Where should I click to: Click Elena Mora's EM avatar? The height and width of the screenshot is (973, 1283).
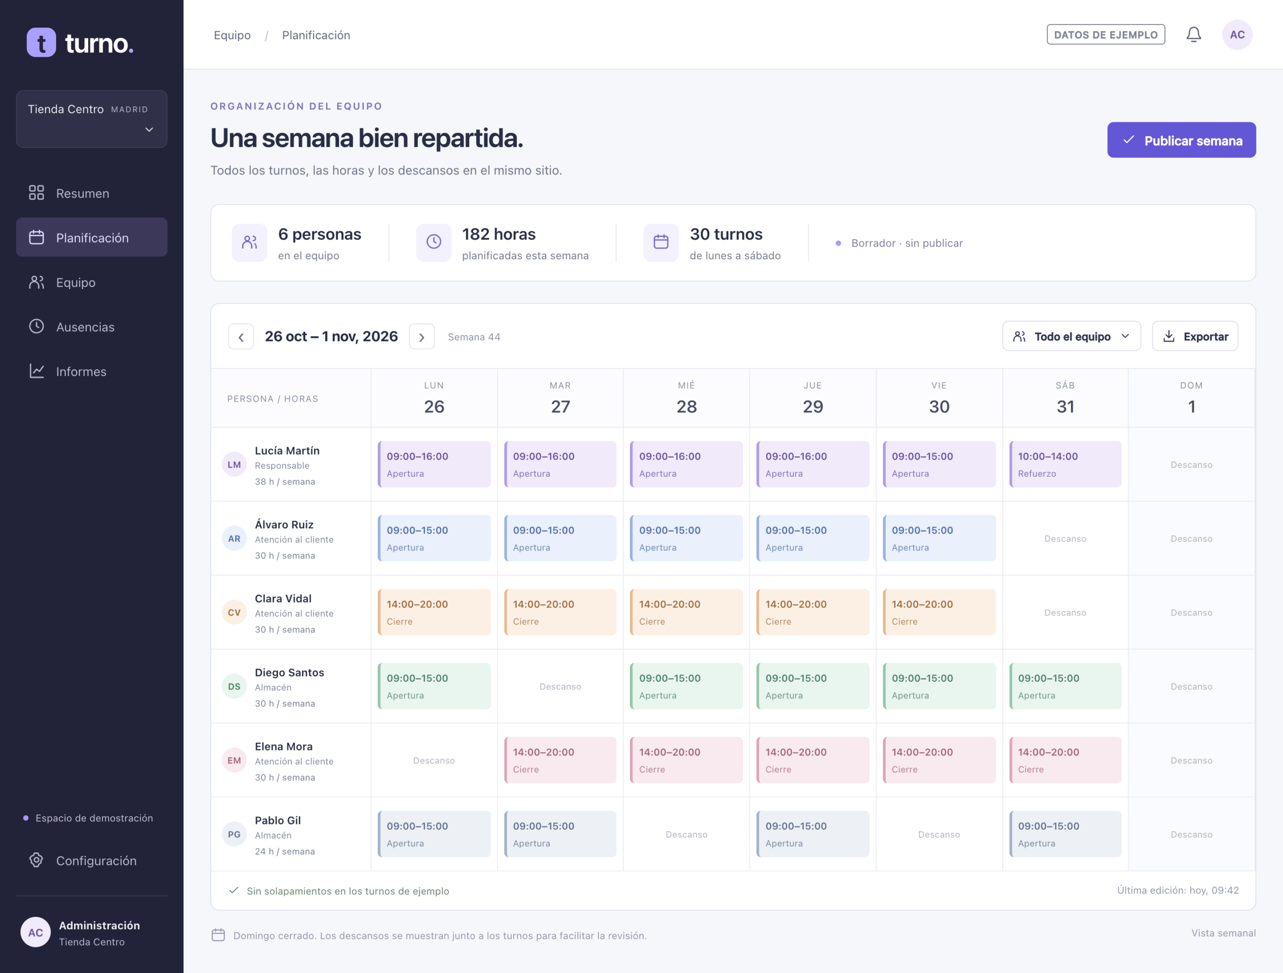(235, 760)
